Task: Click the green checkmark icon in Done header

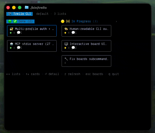Action: [x=15, y=21]
